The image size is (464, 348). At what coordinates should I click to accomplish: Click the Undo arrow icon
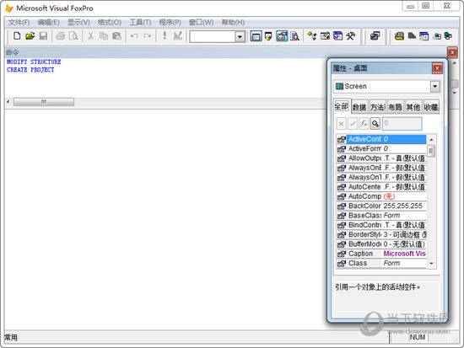134,36
